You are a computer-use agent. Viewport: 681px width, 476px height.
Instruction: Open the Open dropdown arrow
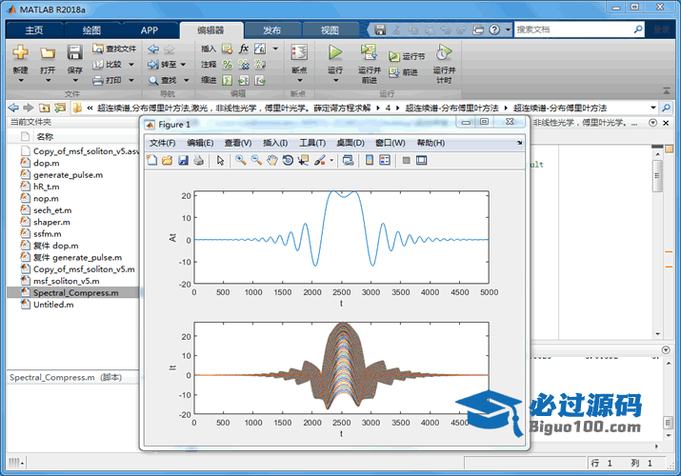point(48,80)
